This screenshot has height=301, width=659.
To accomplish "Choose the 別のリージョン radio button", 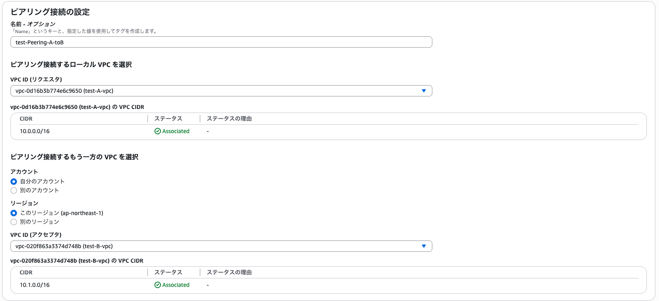I will (14, 222).
